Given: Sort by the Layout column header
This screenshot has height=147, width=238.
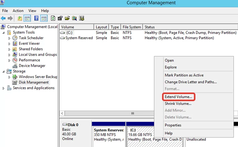Looking at the screenshot, I should click(101, 27).
